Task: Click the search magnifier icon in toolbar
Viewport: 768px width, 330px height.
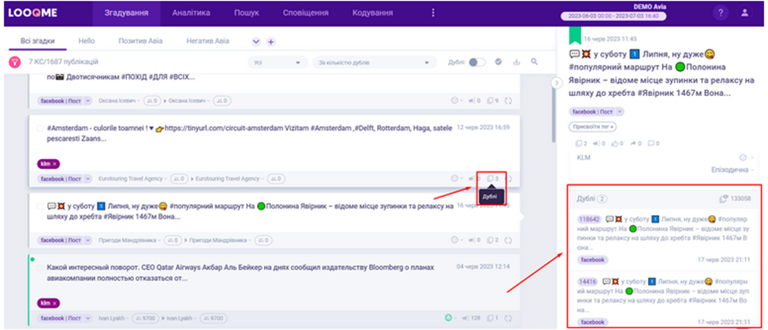Action: (535, 62)
